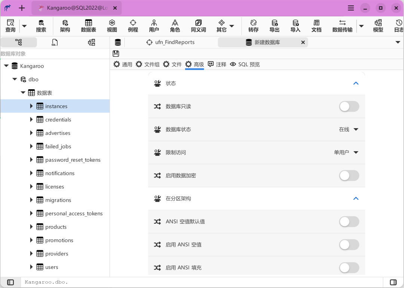This screenshot has width=404, height=288.
Task: Turn on ANSI 空值默认值 switch
Action: click(349, 222)
